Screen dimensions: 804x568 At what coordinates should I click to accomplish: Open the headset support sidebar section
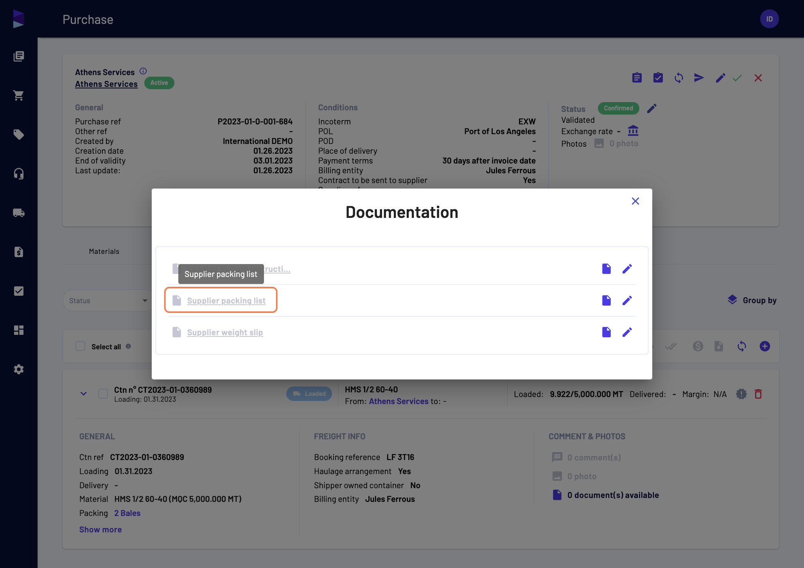[18, 174]
